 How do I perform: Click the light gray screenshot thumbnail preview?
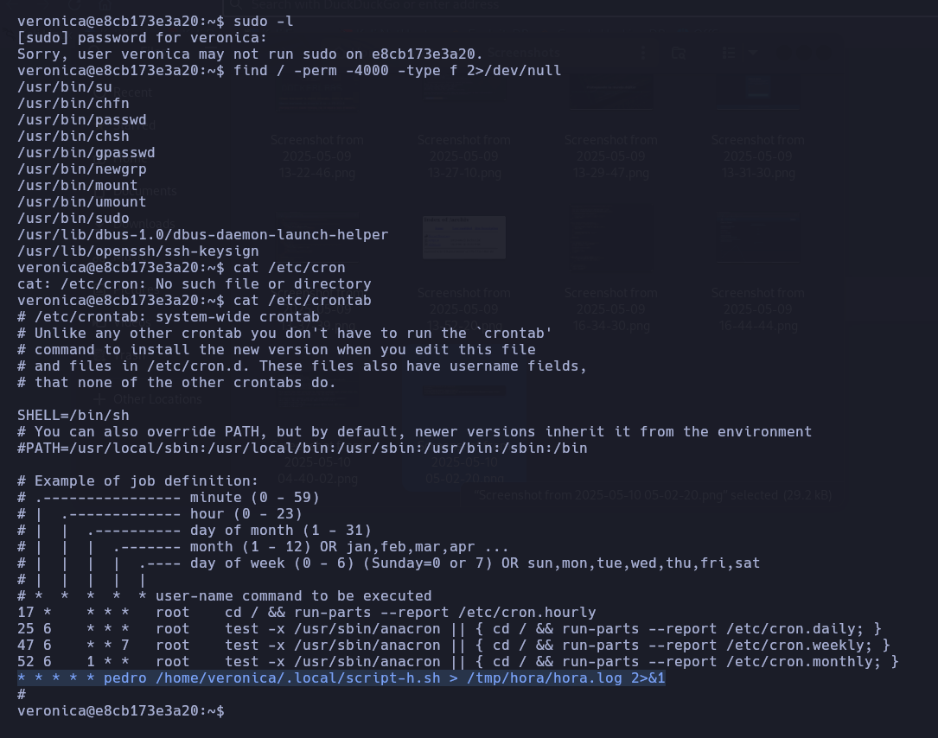point(464,238)
